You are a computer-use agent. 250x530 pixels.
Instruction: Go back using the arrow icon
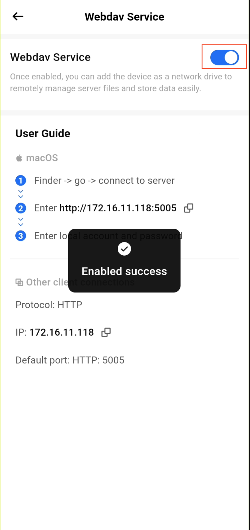pos(18,16)
